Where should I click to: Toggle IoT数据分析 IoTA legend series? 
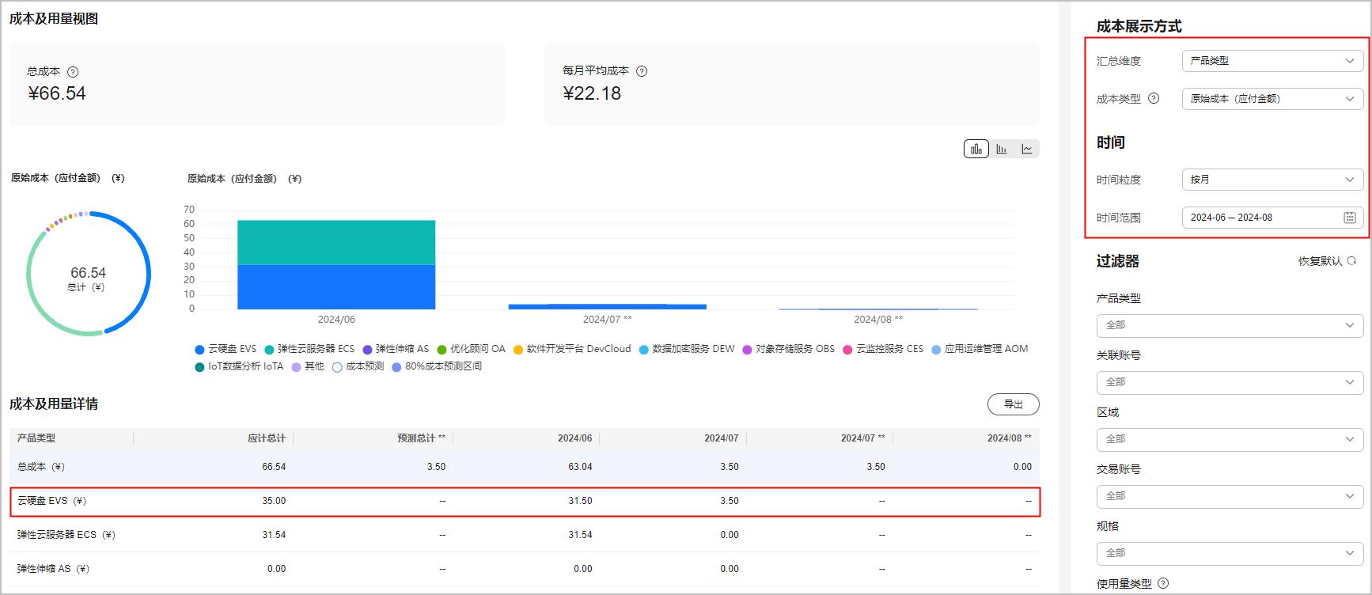tap(239, 366)
